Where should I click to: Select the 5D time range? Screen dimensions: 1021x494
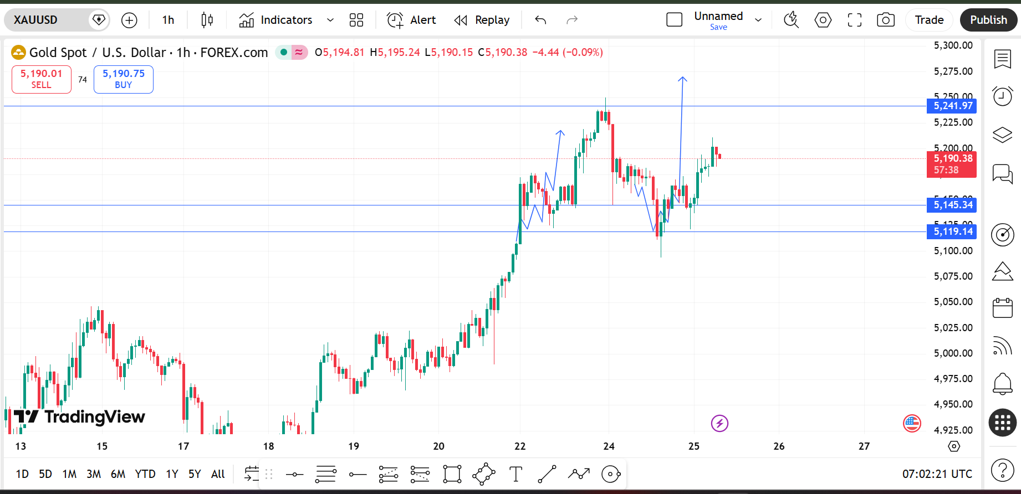(x=45, y=474)
